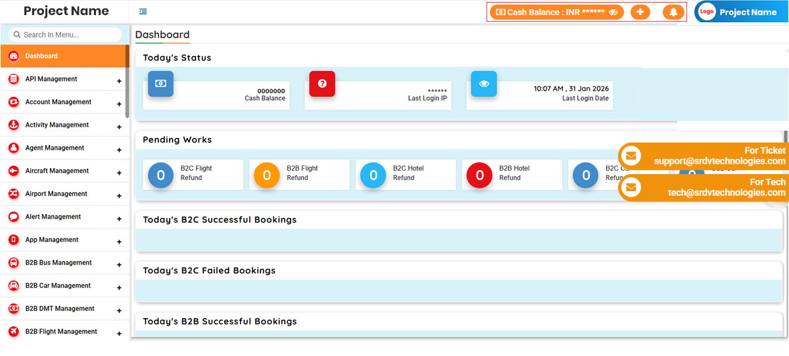Expand the B2B Flight Management section
Screen dimensions: 789x356
coord(119,334)
